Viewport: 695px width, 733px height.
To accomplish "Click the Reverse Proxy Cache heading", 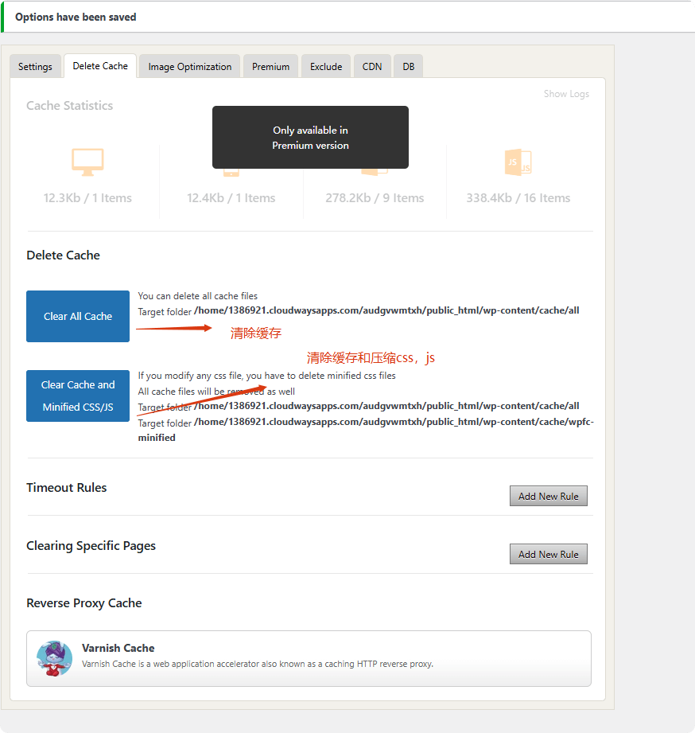I will click(x=84, y=603).
